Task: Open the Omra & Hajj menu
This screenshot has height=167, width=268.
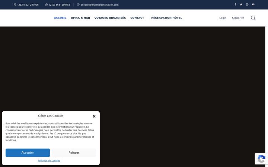Action: [x=80, y=18]
